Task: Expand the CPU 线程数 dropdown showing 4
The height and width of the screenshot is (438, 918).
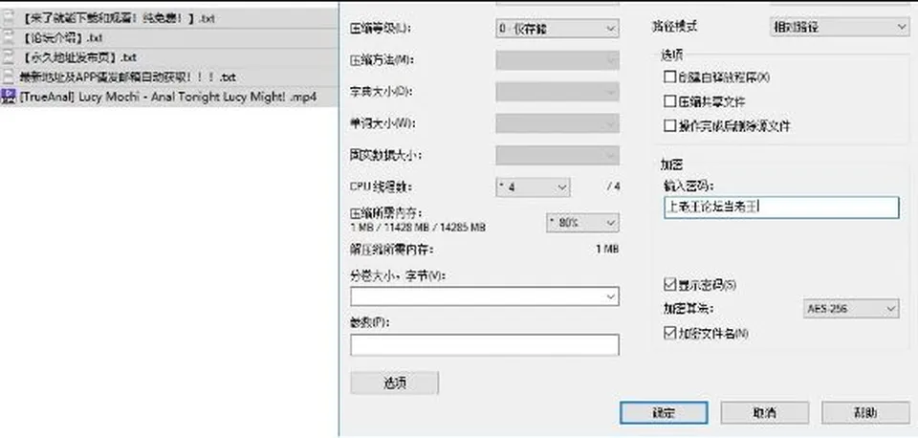Action: pyautogui.click(x=533, y=187)
